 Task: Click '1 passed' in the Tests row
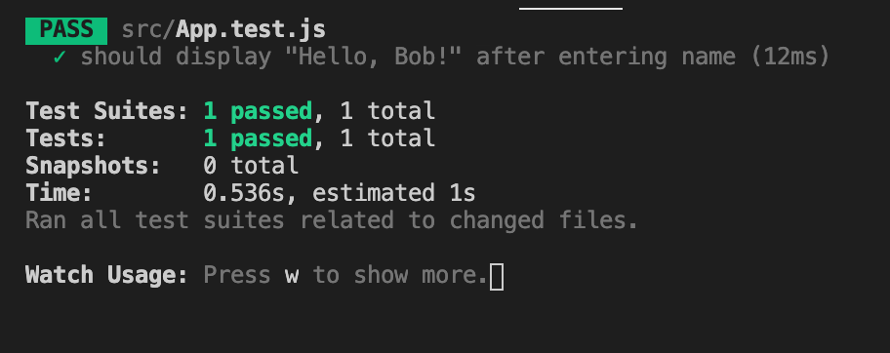(x=258, y=138)
